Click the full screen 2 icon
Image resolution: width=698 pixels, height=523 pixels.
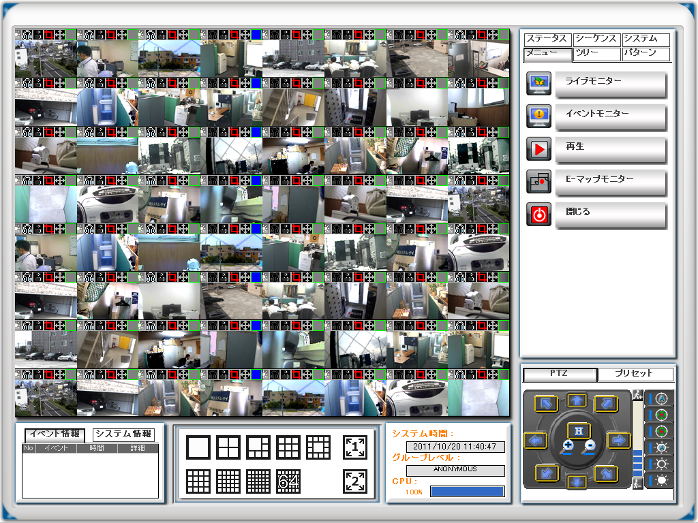(x=354, y=481)
